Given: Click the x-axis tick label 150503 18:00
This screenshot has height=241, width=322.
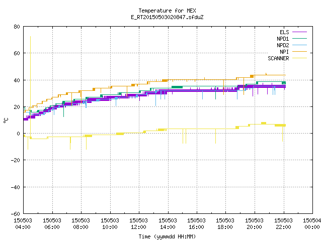Looking at the screenshot, I should pyautogui.click(x=225, y=224).
